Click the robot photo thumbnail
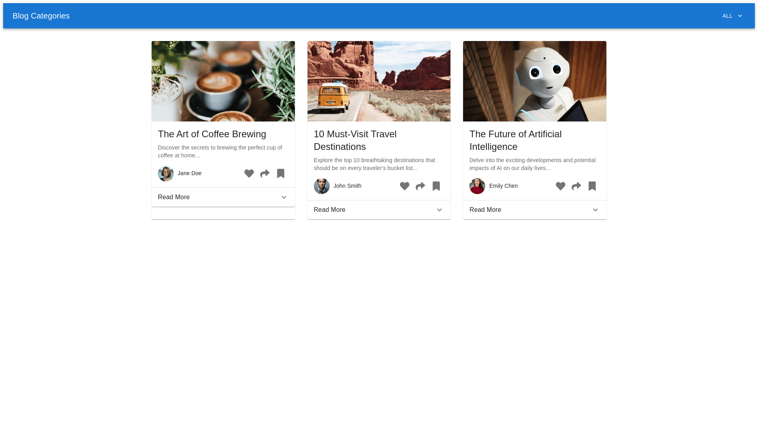 (x=535, y=81)
